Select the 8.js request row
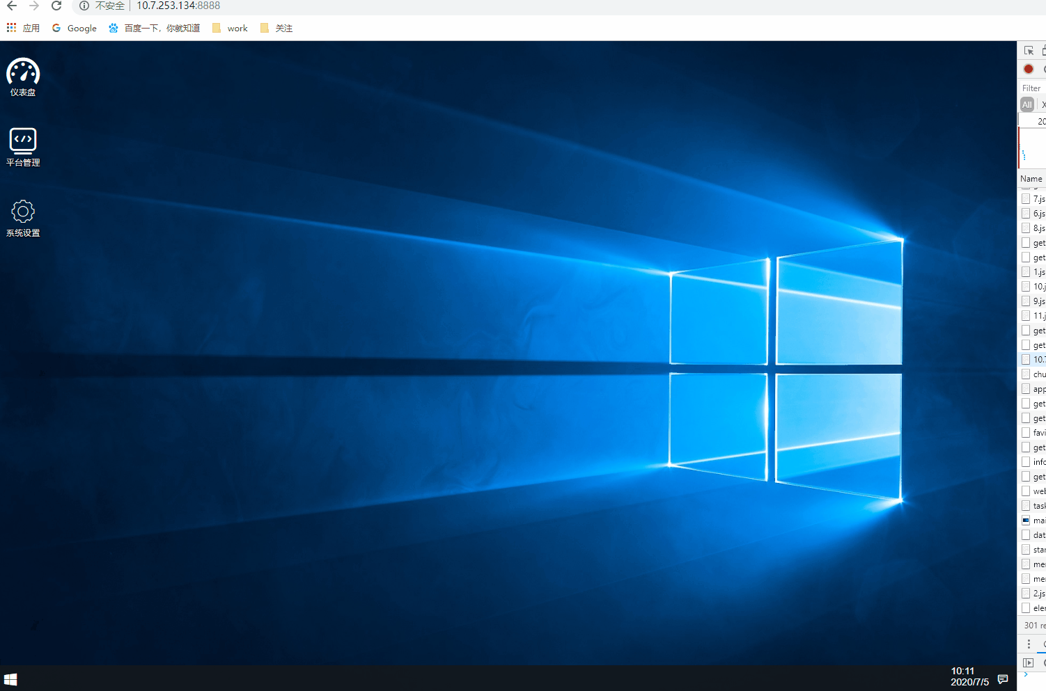1046x691 pixels. coord(1033,228)
